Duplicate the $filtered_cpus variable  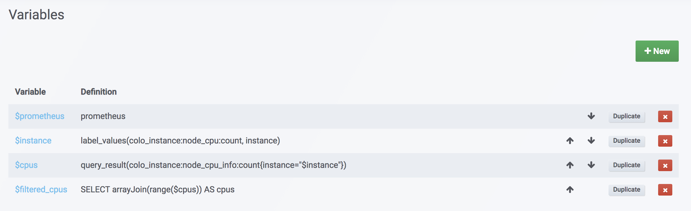point(626,190)
